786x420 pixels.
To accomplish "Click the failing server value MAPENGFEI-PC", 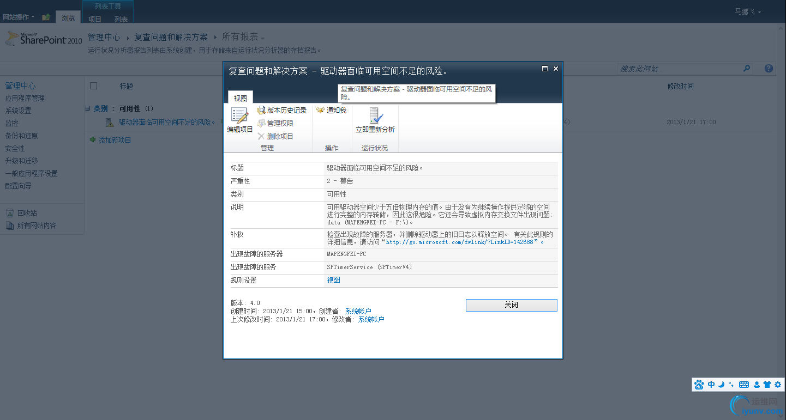I will (x=346, y=254).
